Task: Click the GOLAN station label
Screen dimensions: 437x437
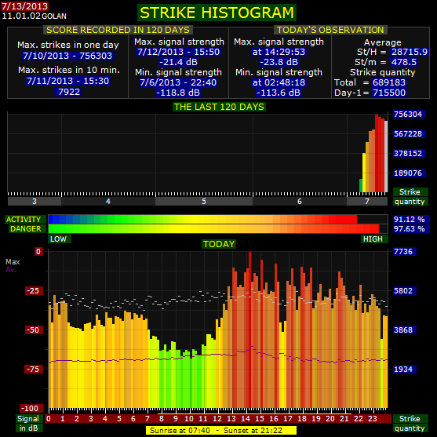Action: (x=54, y=16)
